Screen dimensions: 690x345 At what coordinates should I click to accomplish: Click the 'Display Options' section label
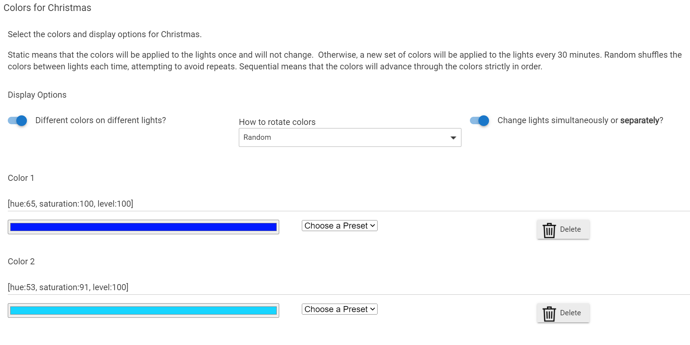37,95
